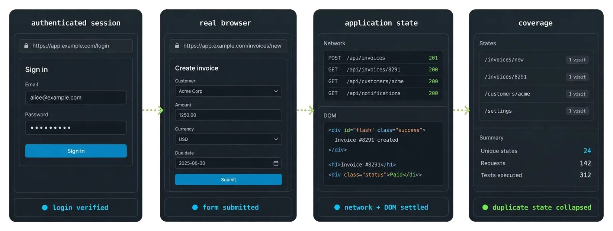Viewport: 613px width, 231px height.
Task: Click the div id="flash" DOM line
Action: pyautogui.click(x=377, y=130)
